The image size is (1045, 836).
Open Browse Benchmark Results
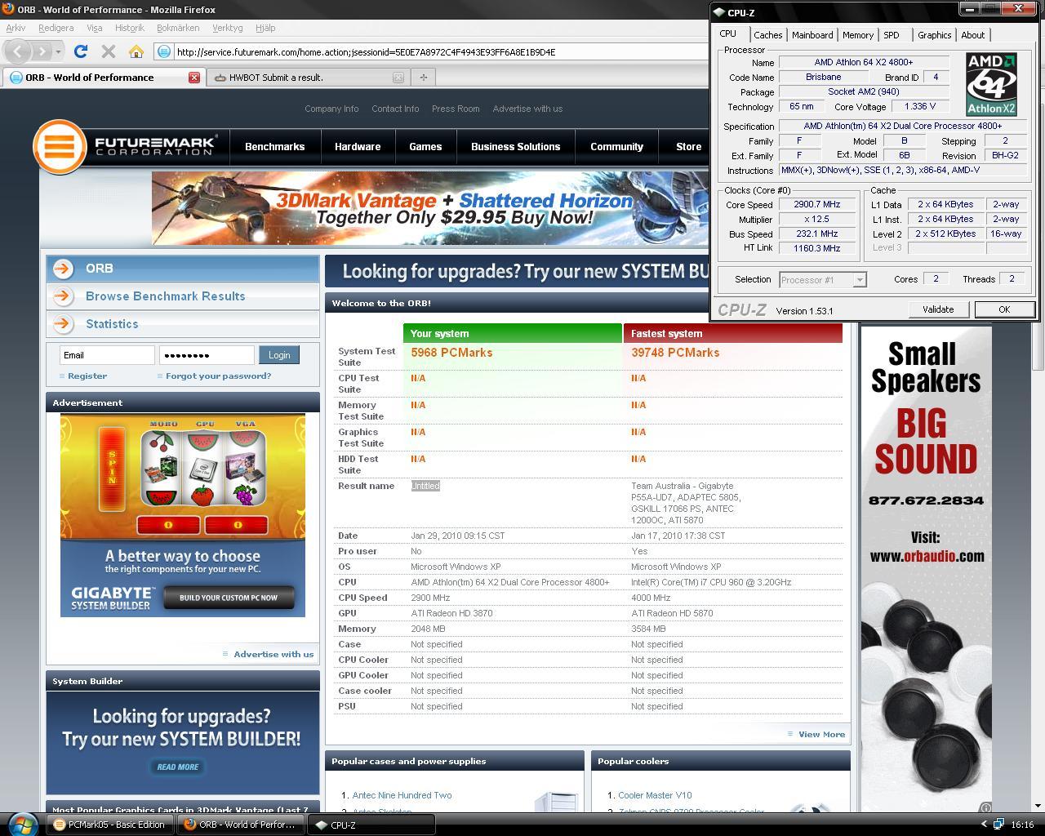click(x=165, y=296)
